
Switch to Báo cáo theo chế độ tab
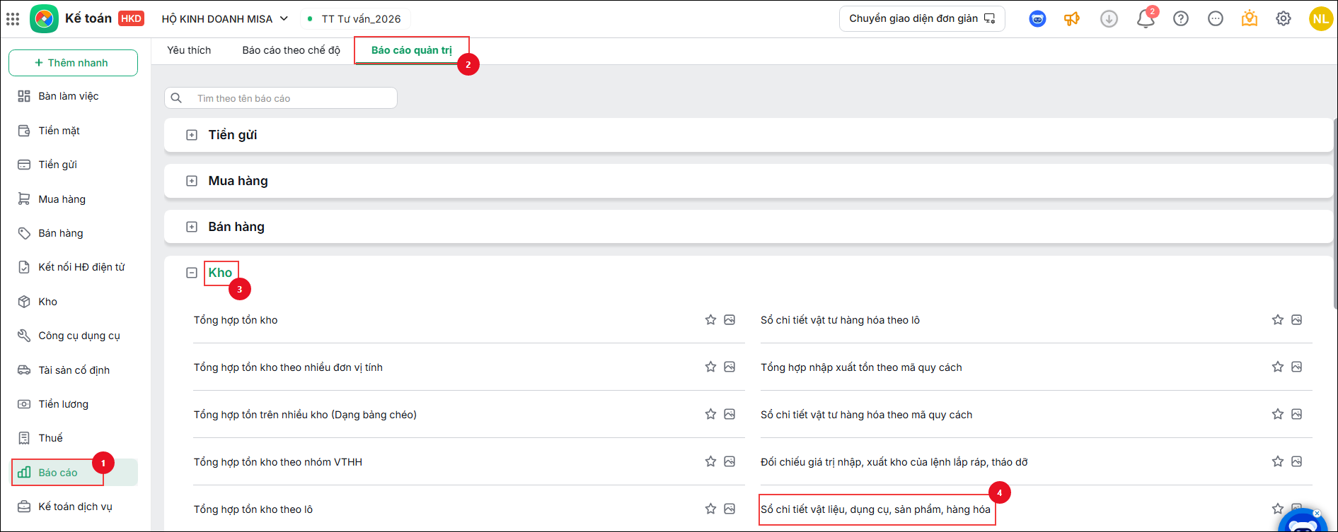pyautogui.click(x=292, y=50)
